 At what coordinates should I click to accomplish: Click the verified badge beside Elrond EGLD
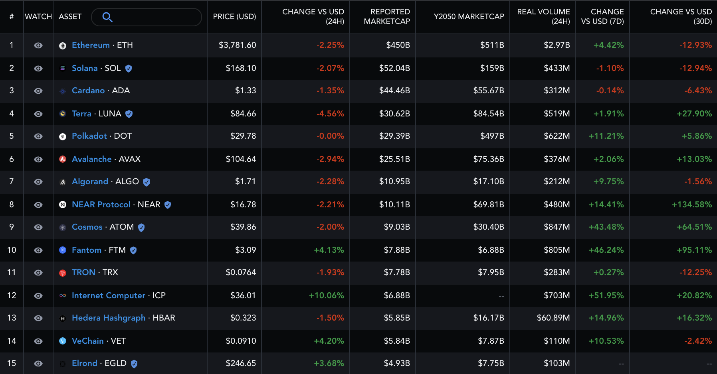[134, 364]
